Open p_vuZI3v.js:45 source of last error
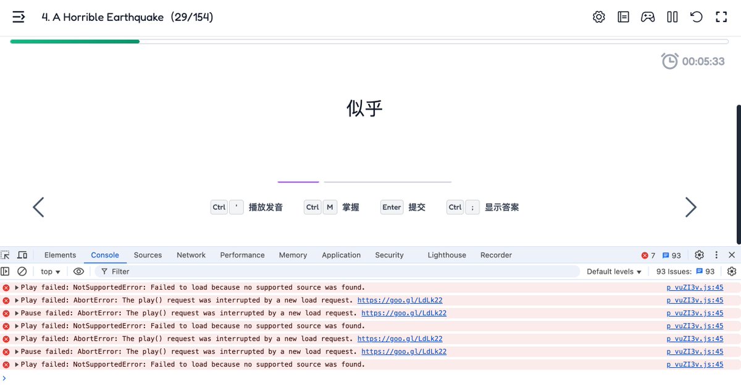The width and height of the screenshot is (741, 385). (x=695, y=365)
